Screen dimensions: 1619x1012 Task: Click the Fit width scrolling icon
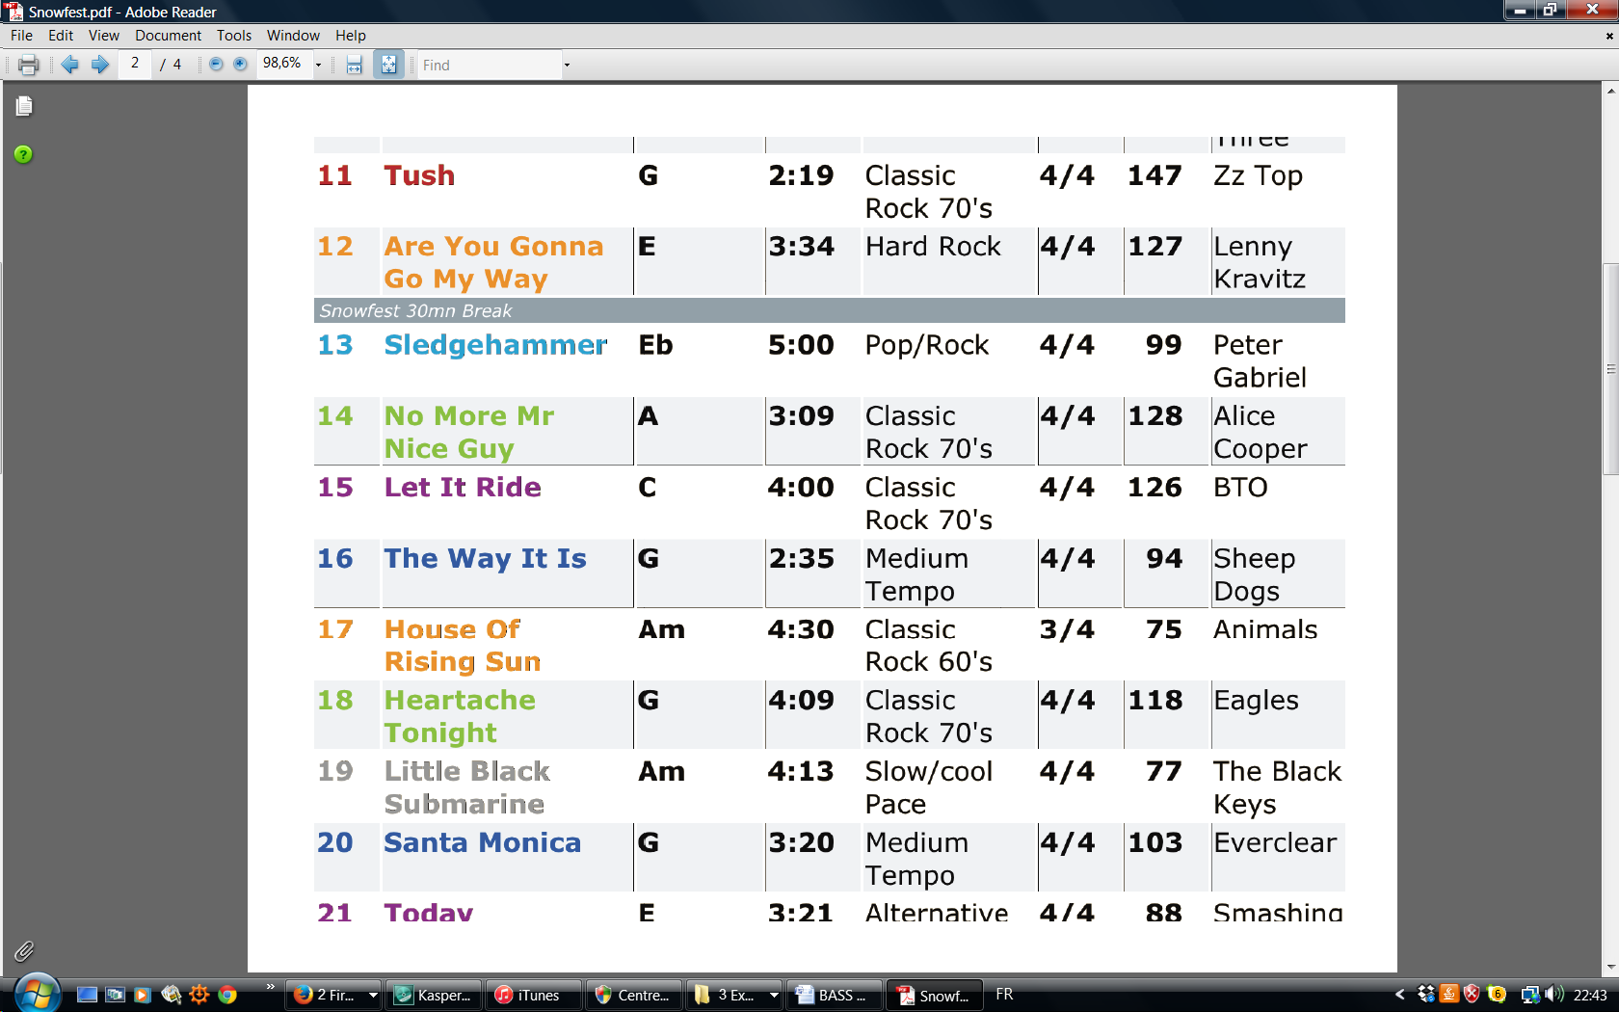354,65
